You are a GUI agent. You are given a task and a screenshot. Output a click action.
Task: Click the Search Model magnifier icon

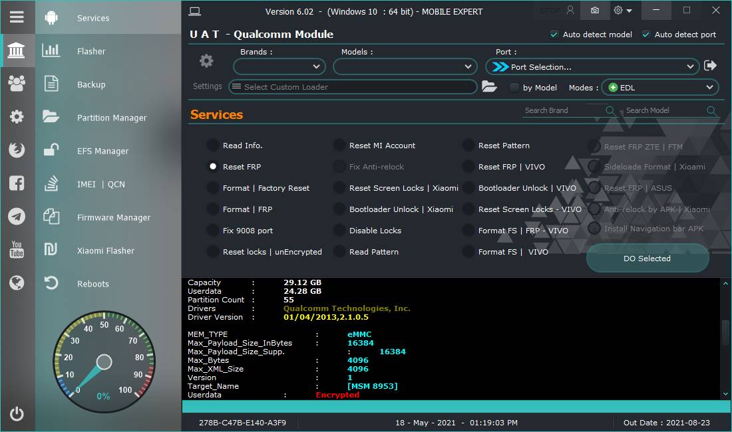[x=711, y=110]
